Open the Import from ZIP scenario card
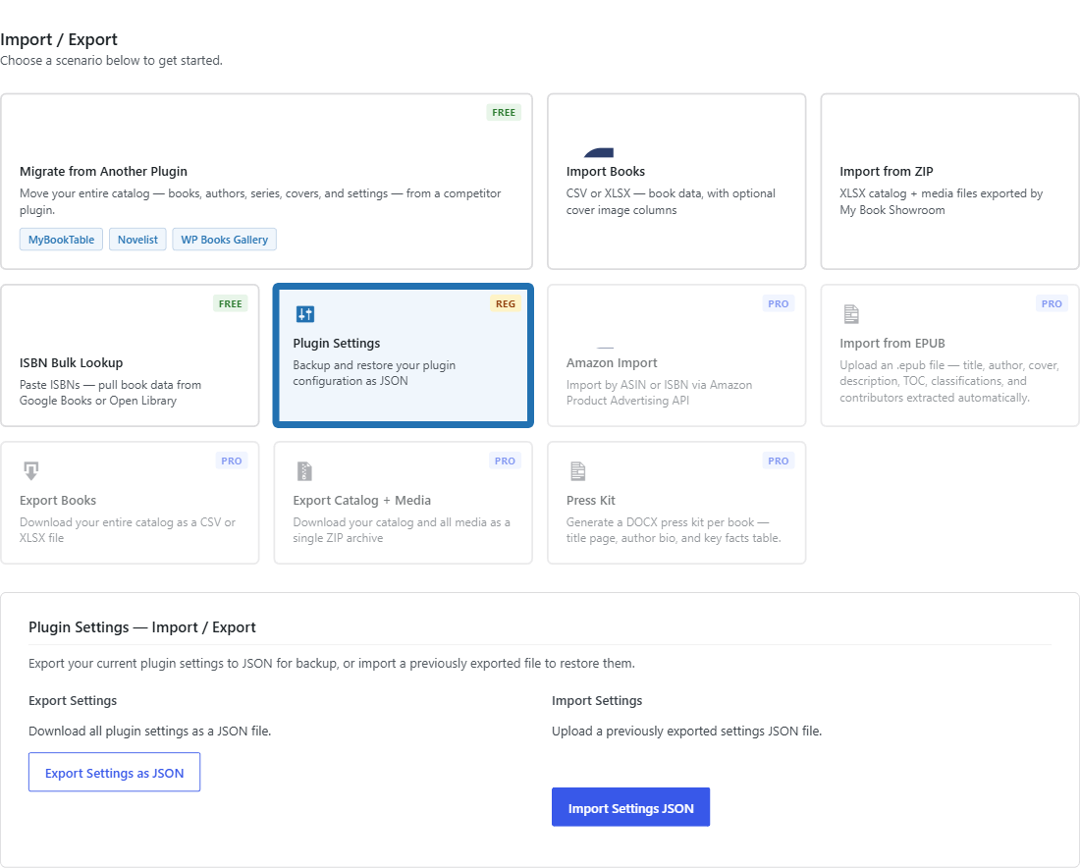This screenshot has width=1080, height=868. coord(949,182)
